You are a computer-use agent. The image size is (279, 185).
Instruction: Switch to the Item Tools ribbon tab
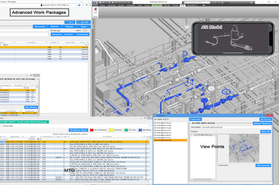coord(157,5)
